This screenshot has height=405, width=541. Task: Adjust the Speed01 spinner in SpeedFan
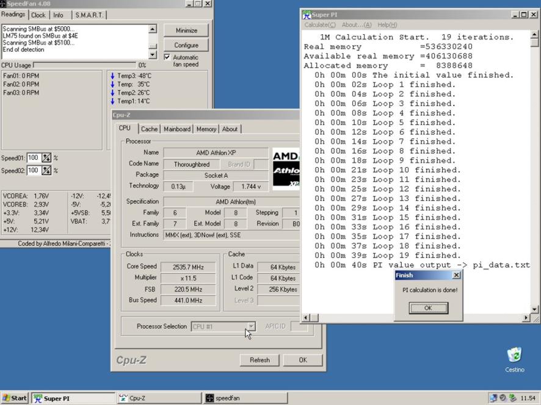(x=46, y=158)
